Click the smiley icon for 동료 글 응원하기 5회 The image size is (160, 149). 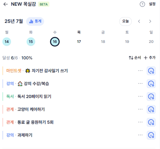pos(151,122)
